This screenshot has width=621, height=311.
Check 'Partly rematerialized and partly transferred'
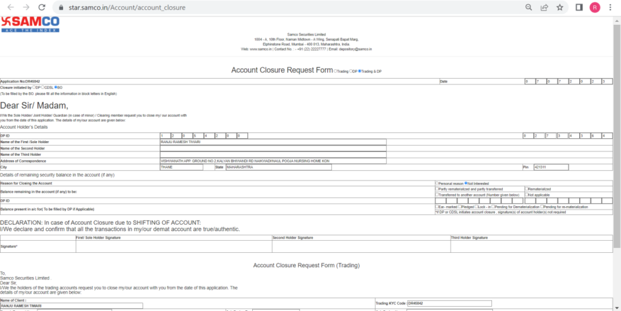coord(437,189)
